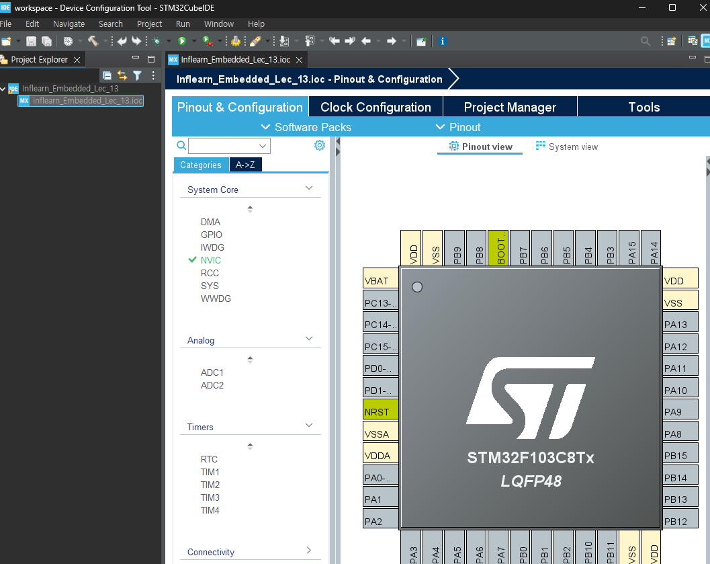Collapse all items in Project Explorer
Screen dimensions: 710x564
point(107,75)
